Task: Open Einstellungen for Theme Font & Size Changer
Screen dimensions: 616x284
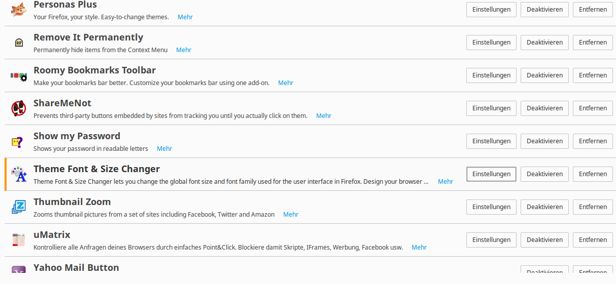Action: [491, 174]
